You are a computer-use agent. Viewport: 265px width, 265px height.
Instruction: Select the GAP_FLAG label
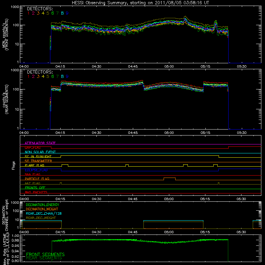coord(32,147)
